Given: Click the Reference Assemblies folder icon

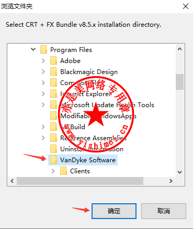Looking at the screenshot, I should pos(53,138).
